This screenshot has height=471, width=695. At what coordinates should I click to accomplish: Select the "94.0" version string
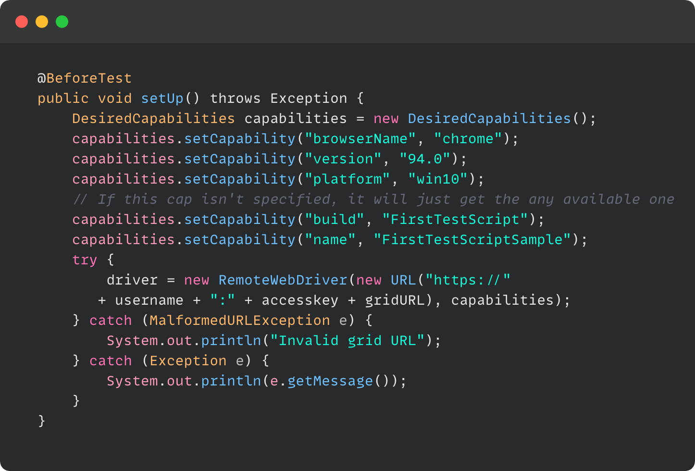[425, 159]
